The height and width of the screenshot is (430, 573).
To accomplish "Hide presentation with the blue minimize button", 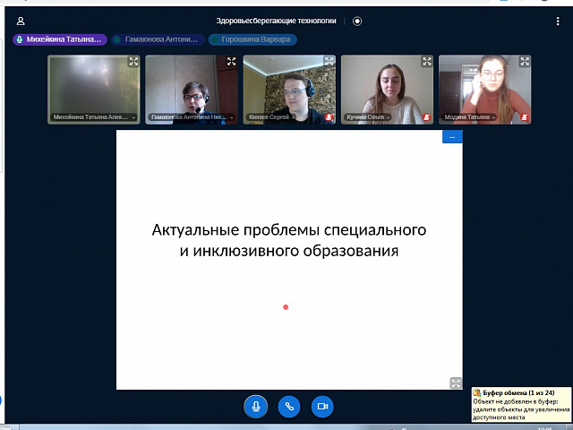I will click(452, 137).
